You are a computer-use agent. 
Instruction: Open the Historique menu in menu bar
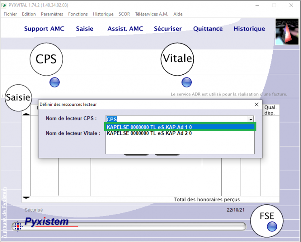pos(103,14)
